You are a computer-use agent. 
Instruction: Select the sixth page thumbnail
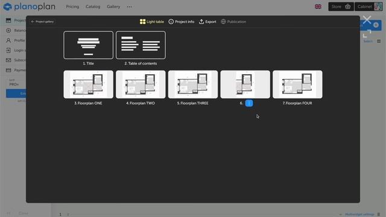coord(245,84)
